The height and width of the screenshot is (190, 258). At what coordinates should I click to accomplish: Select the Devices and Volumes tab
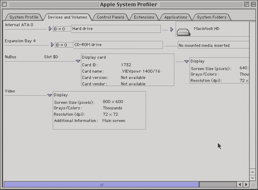pyautogui.click(x=68, y=17)
